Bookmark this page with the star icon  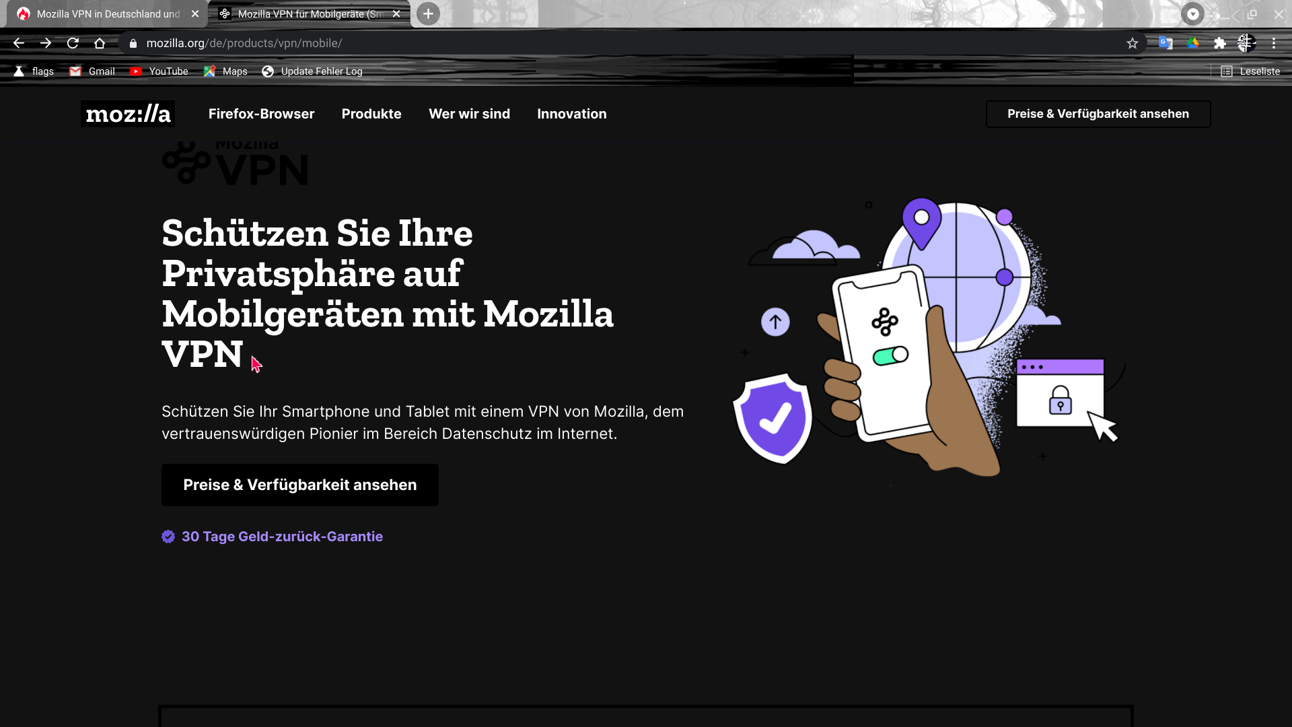point(1133,43)
